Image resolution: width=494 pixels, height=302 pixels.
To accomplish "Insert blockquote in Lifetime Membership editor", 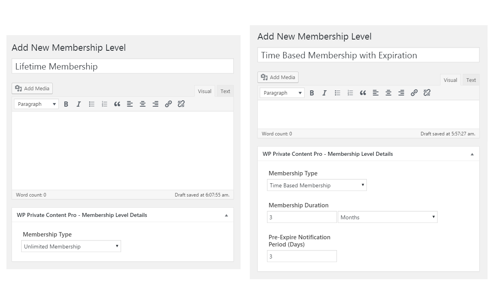I will [117, 104].
